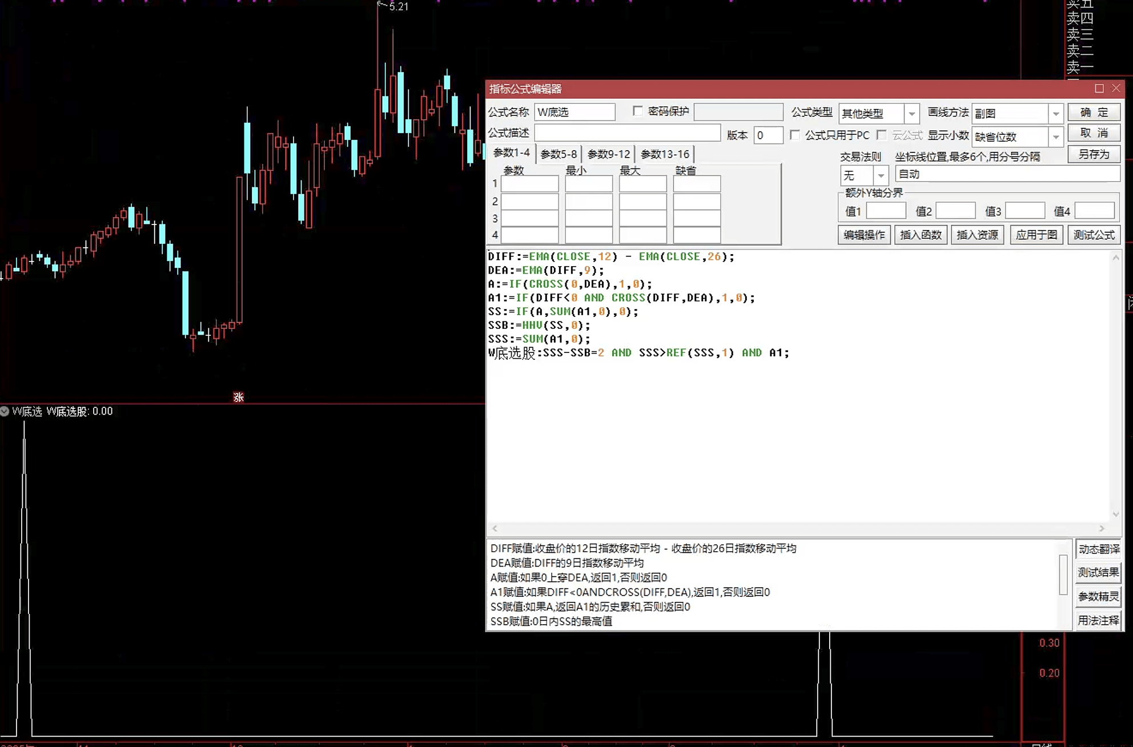1133x747 pixels.
Task: Click row 3 最大 maximum field
Action: coord(643,218)
